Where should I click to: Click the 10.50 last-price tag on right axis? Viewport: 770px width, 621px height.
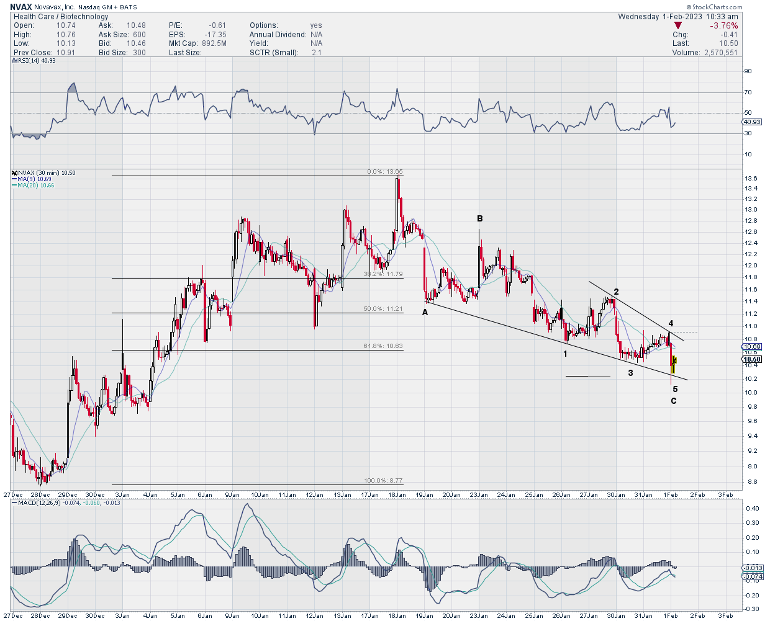(752, 359)
